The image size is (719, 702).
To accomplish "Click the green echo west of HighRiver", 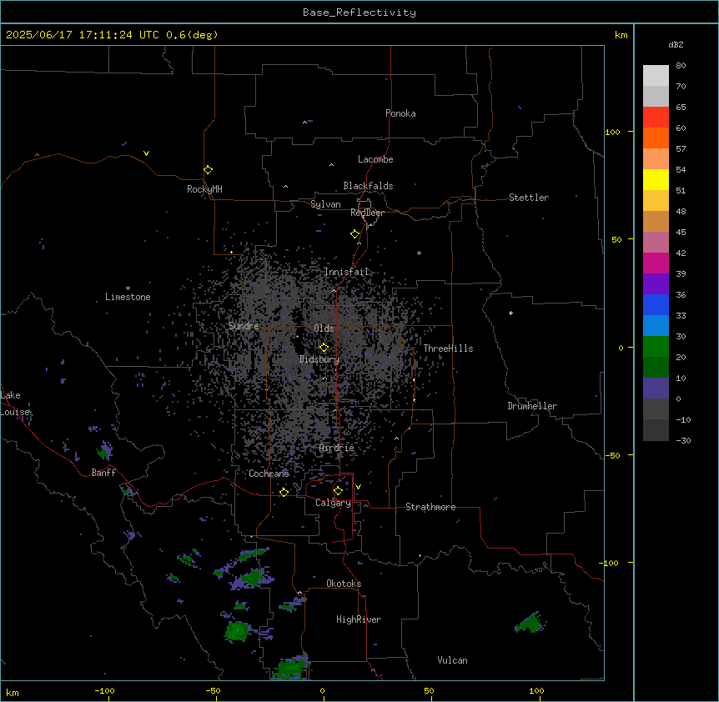I will pyautogui.click(x=238, y=631).
